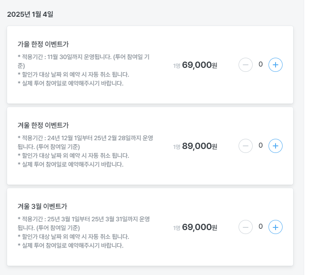
Task: Select the 겨울 3월 이벤트가 quantity value
Action: pyautogui.click(x=261, y=227)
